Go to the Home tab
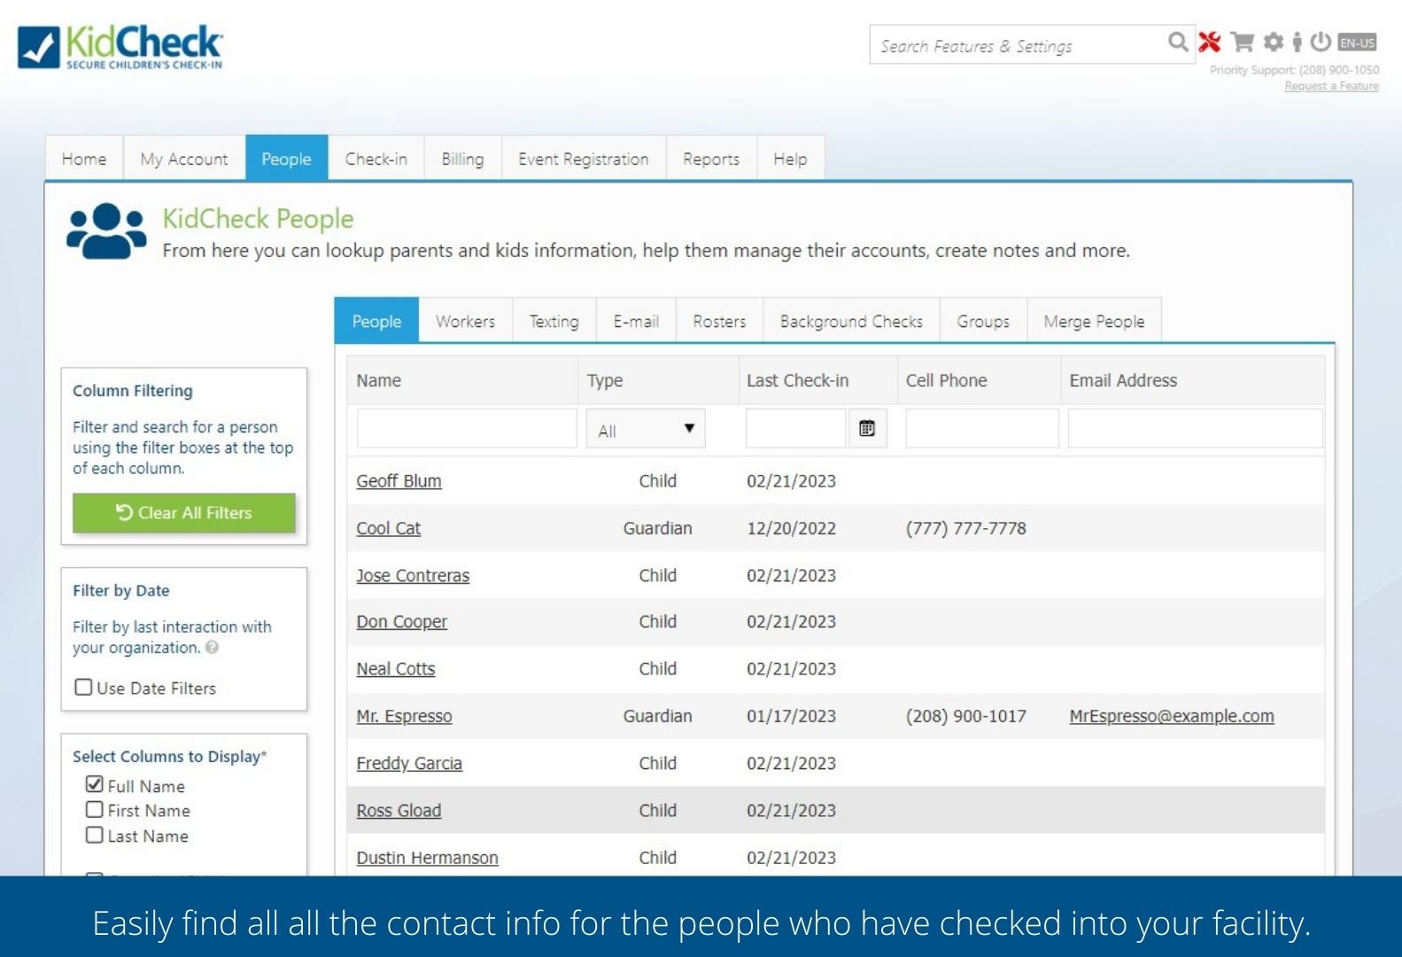 (x=84, y=159)
